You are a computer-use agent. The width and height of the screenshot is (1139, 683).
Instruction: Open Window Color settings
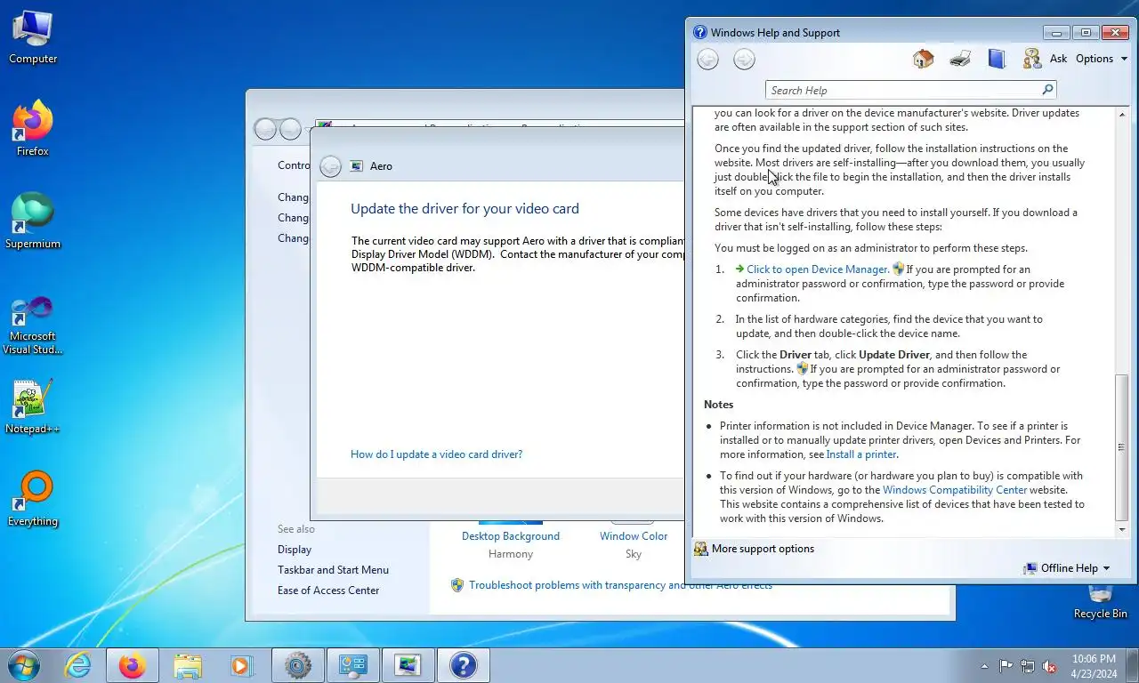(x=634, y=536)
